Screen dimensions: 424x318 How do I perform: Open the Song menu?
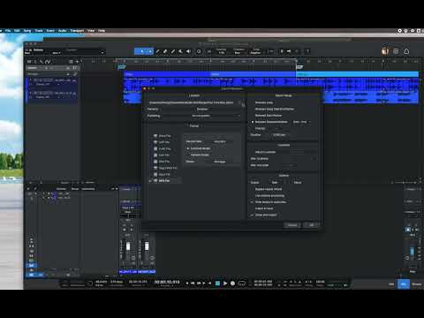point(27,31)
